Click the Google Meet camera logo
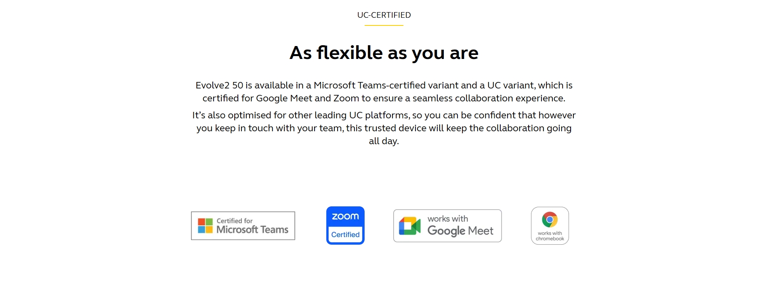Image resolution: width=762 pixels, height=294 pixels. [410, 226]
